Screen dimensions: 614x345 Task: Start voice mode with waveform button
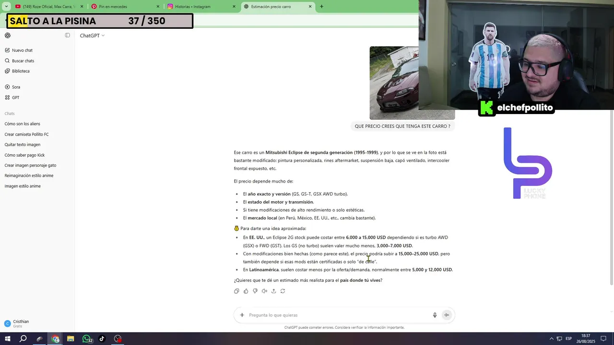click(447, 315)
